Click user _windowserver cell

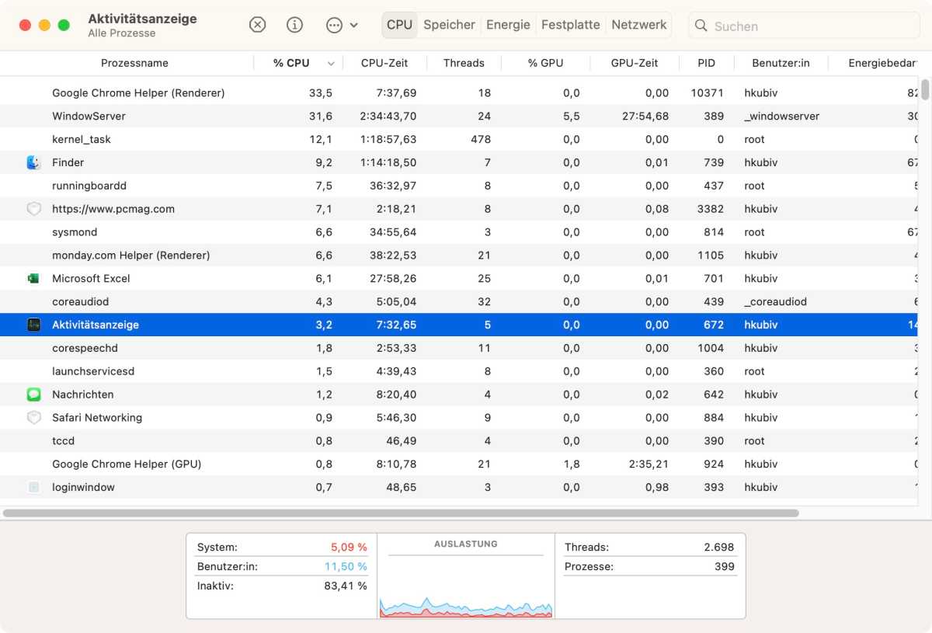(x=781, y=117)
